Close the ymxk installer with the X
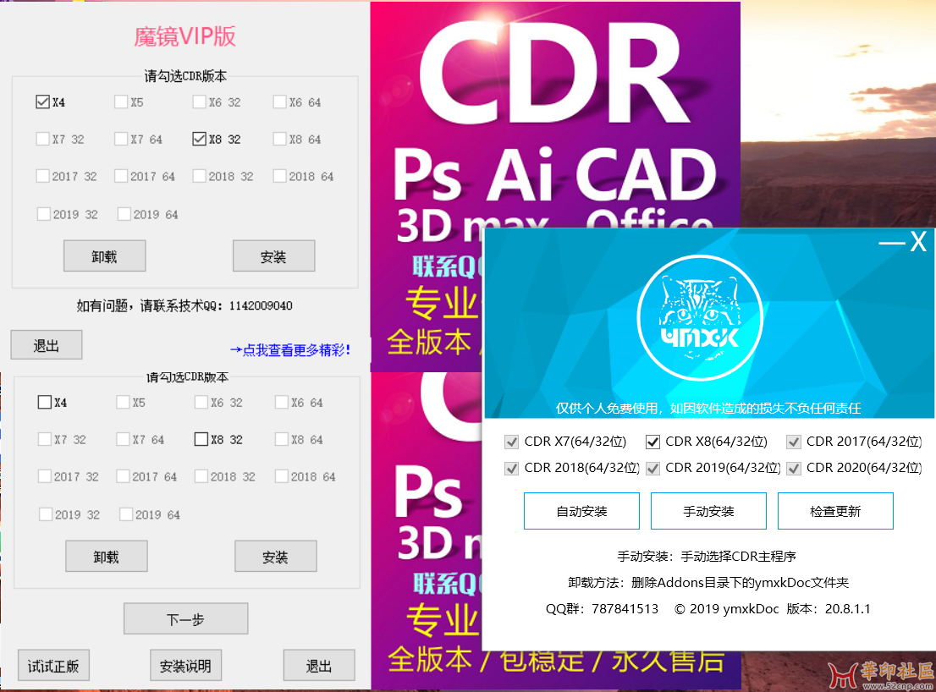Image resolution: width=936 pixels, height=692 pixels. [918, 242]
